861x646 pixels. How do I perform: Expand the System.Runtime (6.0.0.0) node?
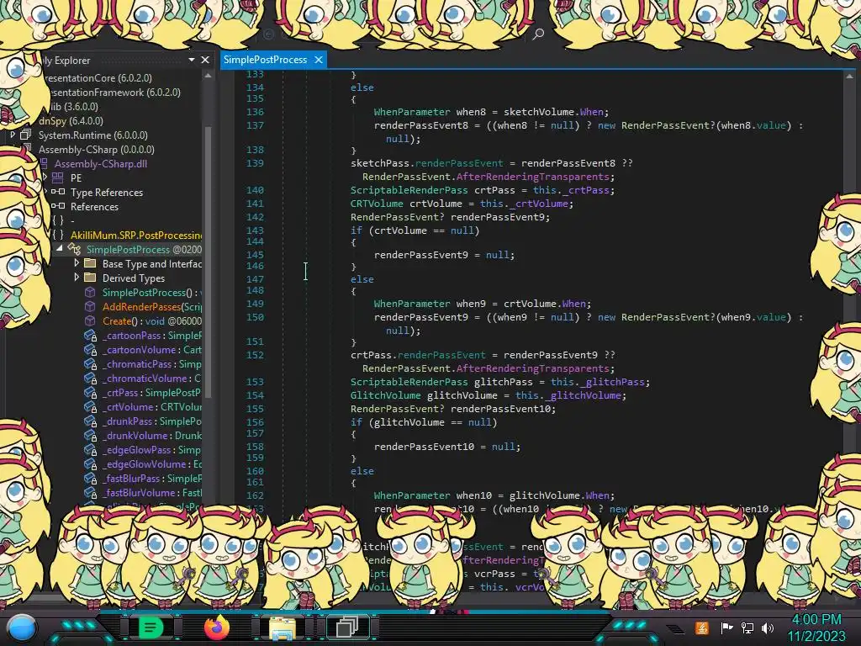(x=13, y=135)
